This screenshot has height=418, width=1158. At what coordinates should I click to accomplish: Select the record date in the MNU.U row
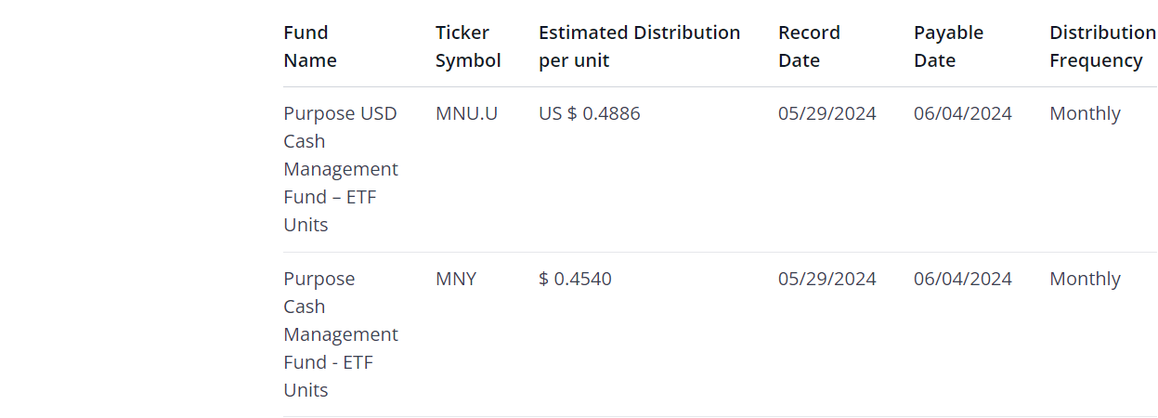tap(826, 113)
